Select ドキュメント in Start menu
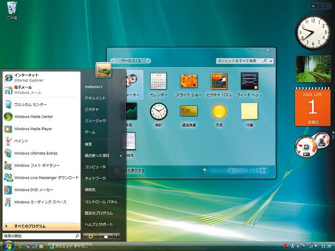 (95, 98)
